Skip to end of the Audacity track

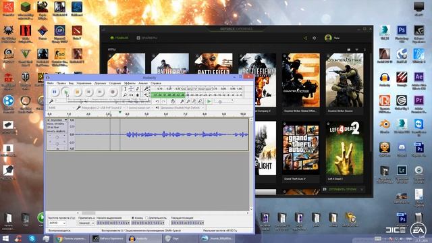100,92
